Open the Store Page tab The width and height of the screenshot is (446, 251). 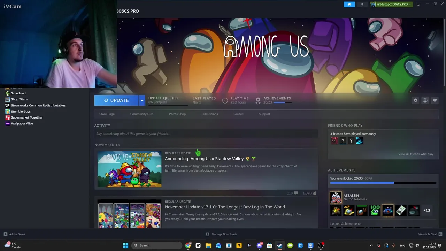[107, 114]
